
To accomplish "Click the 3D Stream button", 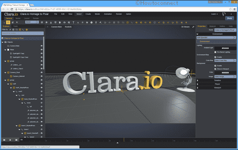I will tap(185, 27).
